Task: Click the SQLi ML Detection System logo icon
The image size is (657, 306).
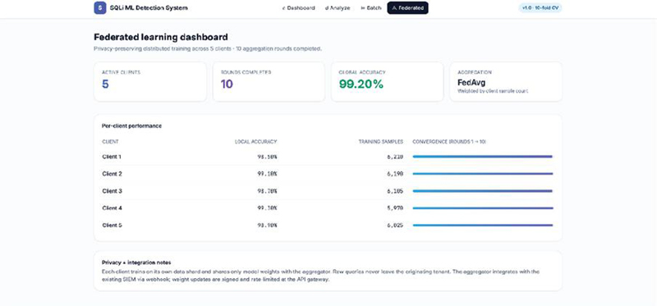Action: 99,7
